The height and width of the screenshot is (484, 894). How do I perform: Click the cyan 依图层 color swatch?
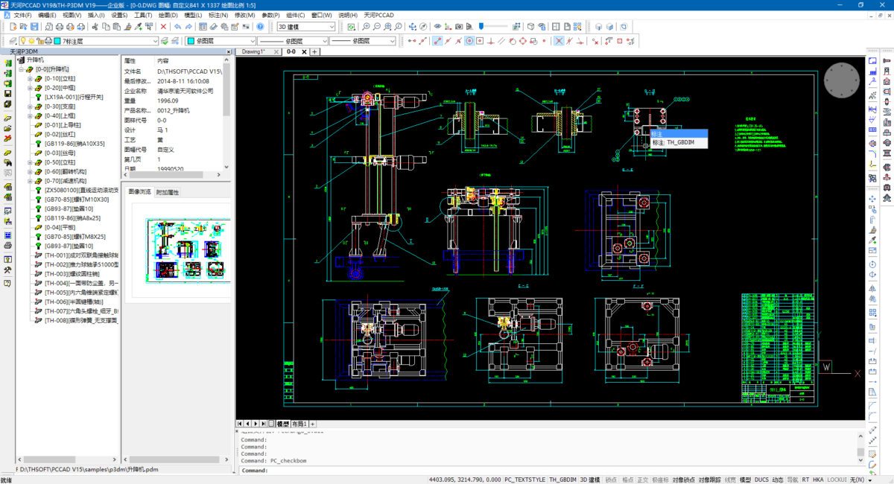[190, 41]
